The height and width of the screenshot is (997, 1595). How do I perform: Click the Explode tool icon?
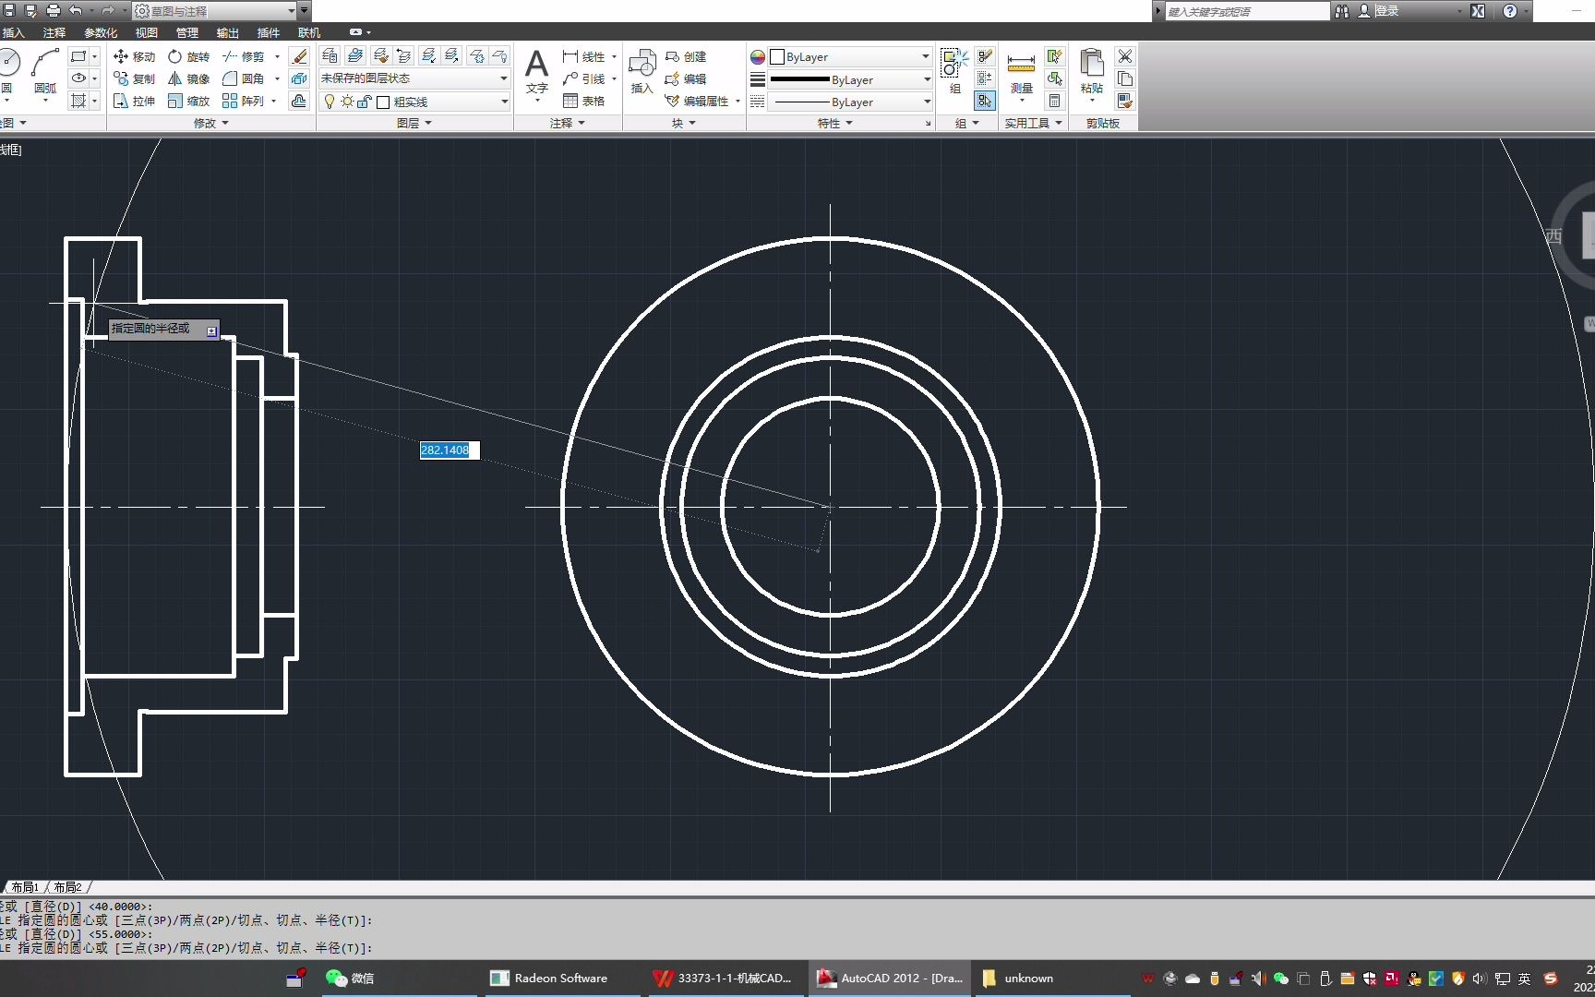click(299, 78)
